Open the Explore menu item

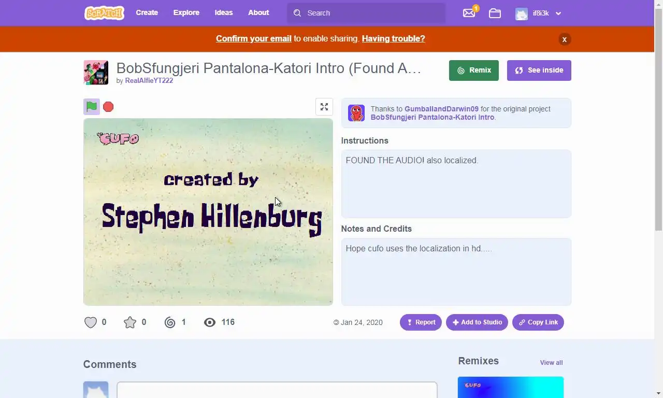click(x=186, y=12)
